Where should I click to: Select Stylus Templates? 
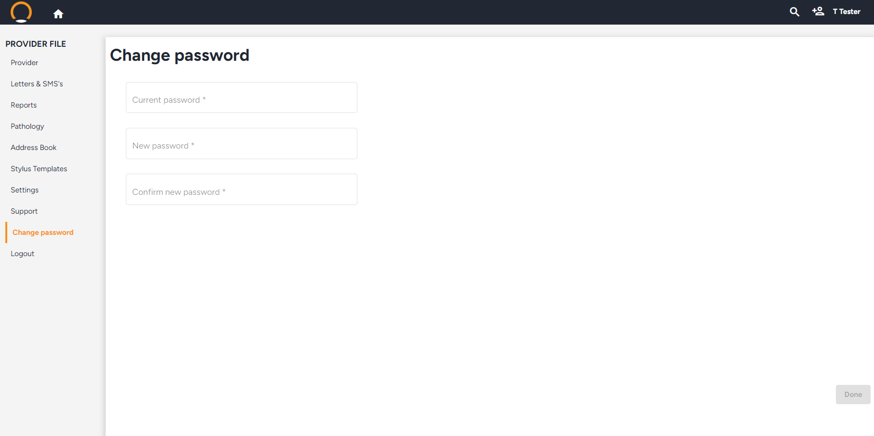39,169
